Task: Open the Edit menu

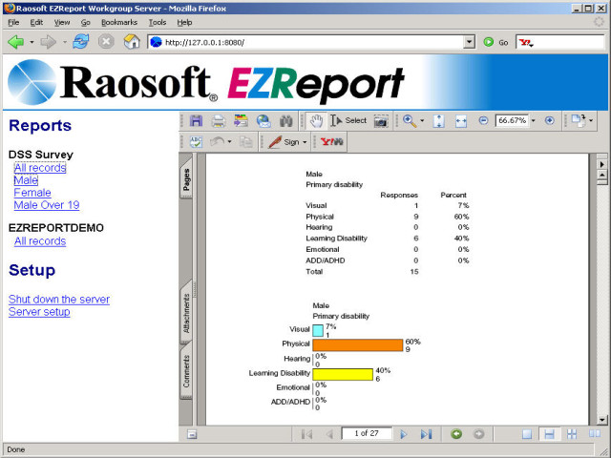Action: click(x=36, y=22)
